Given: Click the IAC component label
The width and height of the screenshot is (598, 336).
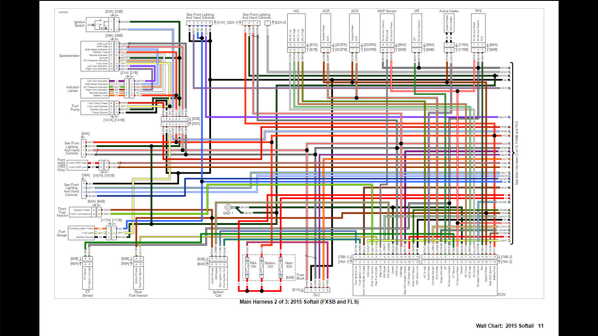Looking at the screenshot, I should 296,10.
